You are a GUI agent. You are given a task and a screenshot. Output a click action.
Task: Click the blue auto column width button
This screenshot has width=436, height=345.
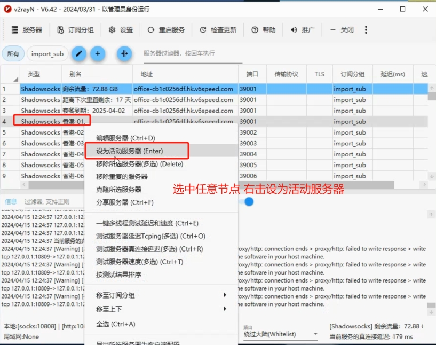pos(124,53)
